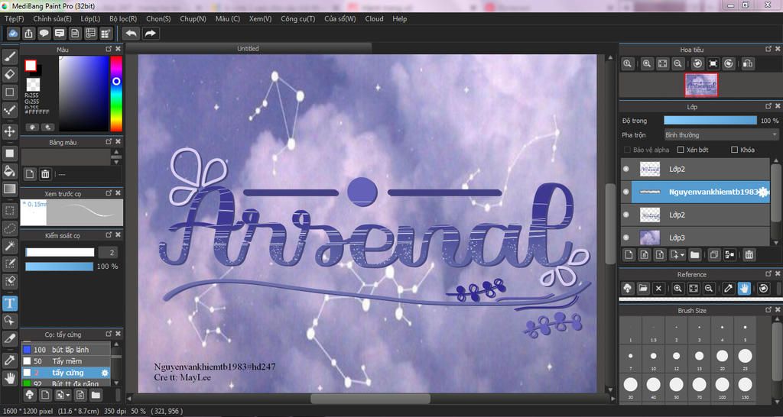Pick the Reference panel eyedropper
This screenshot has height=417, width=783.
tap(729, 288)
